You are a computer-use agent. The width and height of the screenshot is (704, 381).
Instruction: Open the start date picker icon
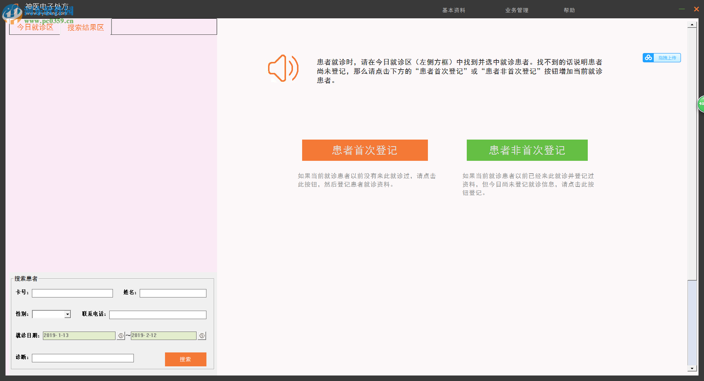[x=121, y=336]
